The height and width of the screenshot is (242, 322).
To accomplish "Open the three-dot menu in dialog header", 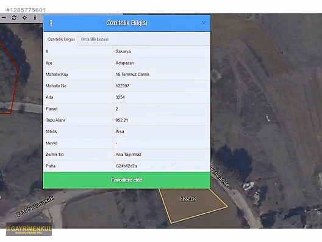I will click(51, 23).
